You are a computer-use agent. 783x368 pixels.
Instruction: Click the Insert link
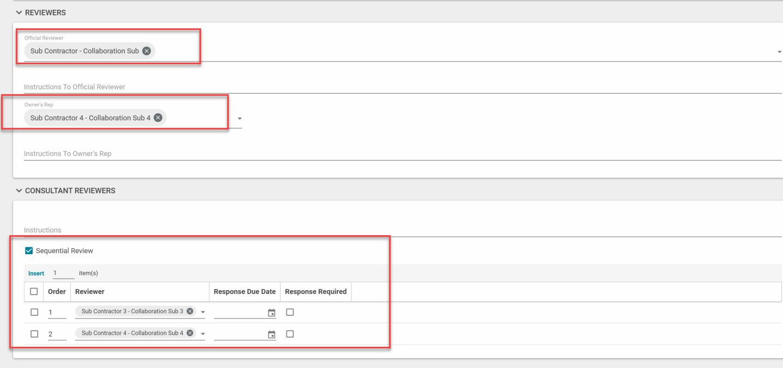[36, 273]
